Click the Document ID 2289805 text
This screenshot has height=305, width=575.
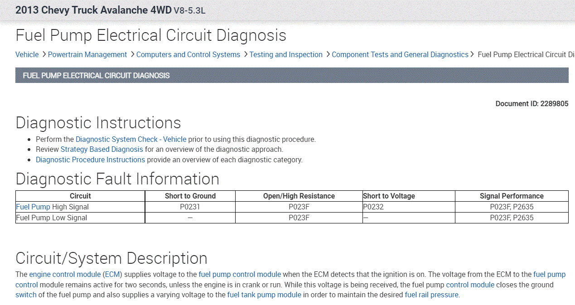click(532, 103)
